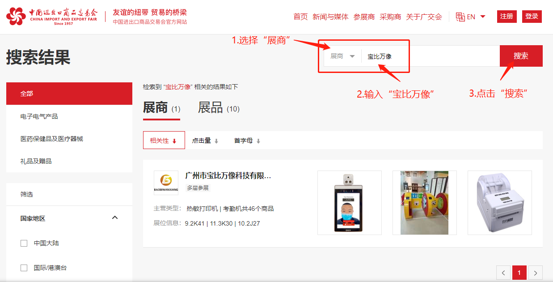Viewport: 553px width, 282px height.
Task: Click the 注册 register button
Action: coord(507,17)
